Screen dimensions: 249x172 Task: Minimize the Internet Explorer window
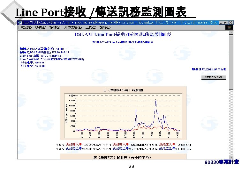pos(221,23)
